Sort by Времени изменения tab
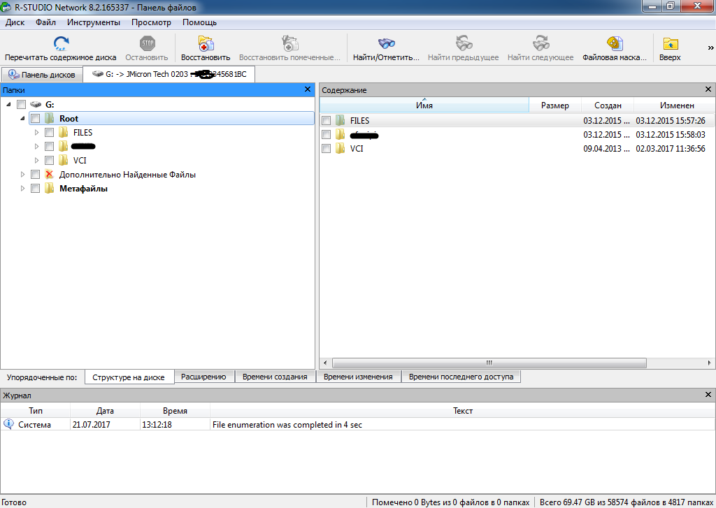 (x=358, y=377)
